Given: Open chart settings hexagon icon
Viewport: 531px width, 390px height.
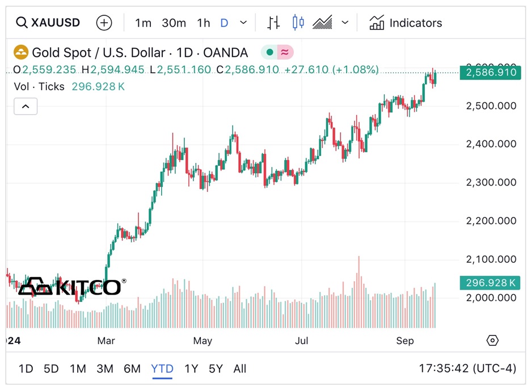Looking at the screenshot, I should pyautogui.click(x=492, y=341).
